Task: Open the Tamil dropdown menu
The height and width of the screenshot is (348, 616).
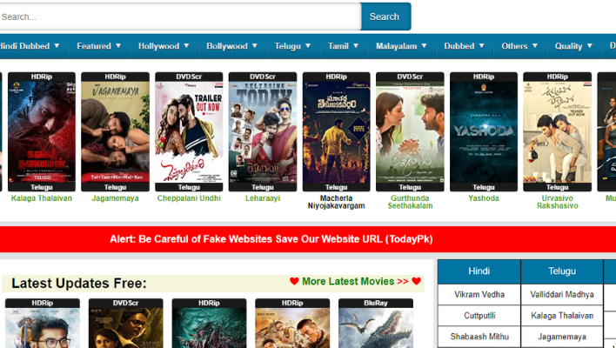Action: pos(344,46)
